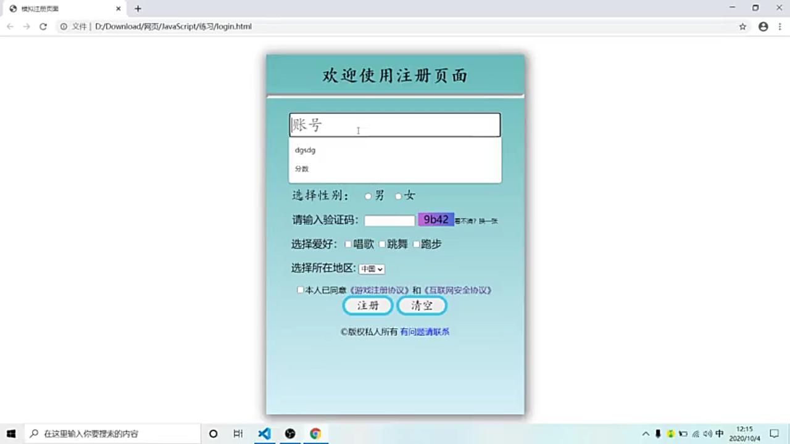Tick the agreement checkbox before 本人已同意
Viewport: 790px width, 444px height.
[301, 290]
